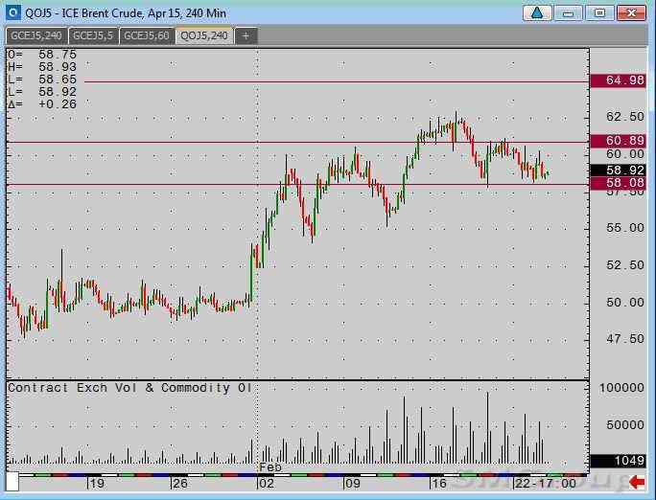This screenshot has width=656, height=500.
Task: Open the GCEJ5,60 chart tab
Action: click(147, 36)
